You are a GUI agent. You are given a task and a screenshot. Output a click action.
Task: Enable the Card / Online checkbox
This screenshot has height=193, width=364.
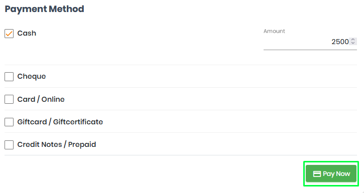coord(9,99)
